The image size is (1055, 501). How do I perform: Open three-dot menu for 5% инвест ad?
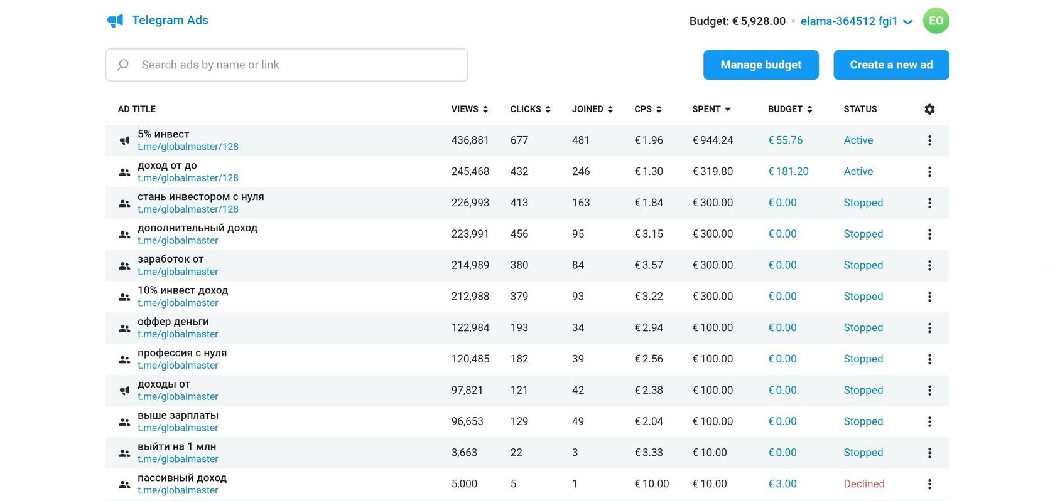point(929,140)
